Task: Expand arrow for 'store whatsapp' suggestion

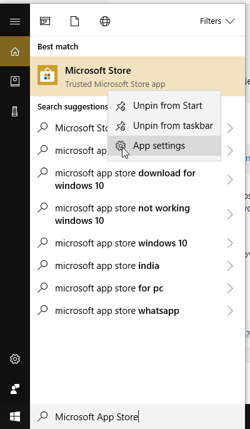Action: (230, 311)
